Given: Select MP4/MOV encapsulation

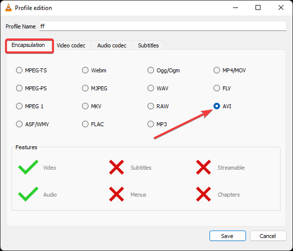Looking at the screenshot, I should [217, 70].
